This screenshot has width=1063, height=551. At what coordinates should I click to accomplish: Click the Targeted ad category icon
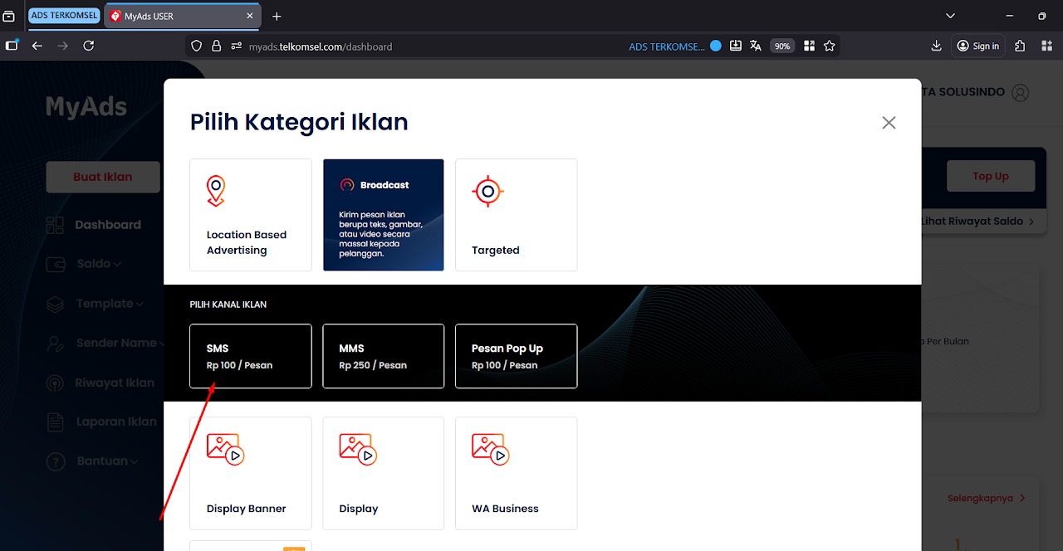tap(487, 191)
